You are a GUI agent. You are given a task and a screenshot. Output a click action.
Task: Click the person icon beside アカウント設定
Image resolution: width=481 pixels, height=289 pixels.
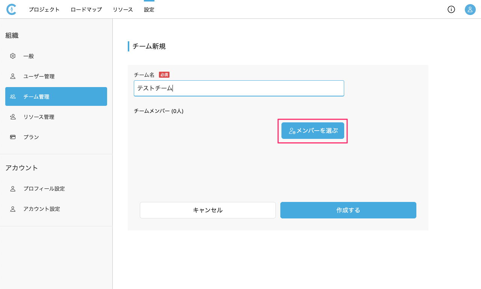point(13,209)
